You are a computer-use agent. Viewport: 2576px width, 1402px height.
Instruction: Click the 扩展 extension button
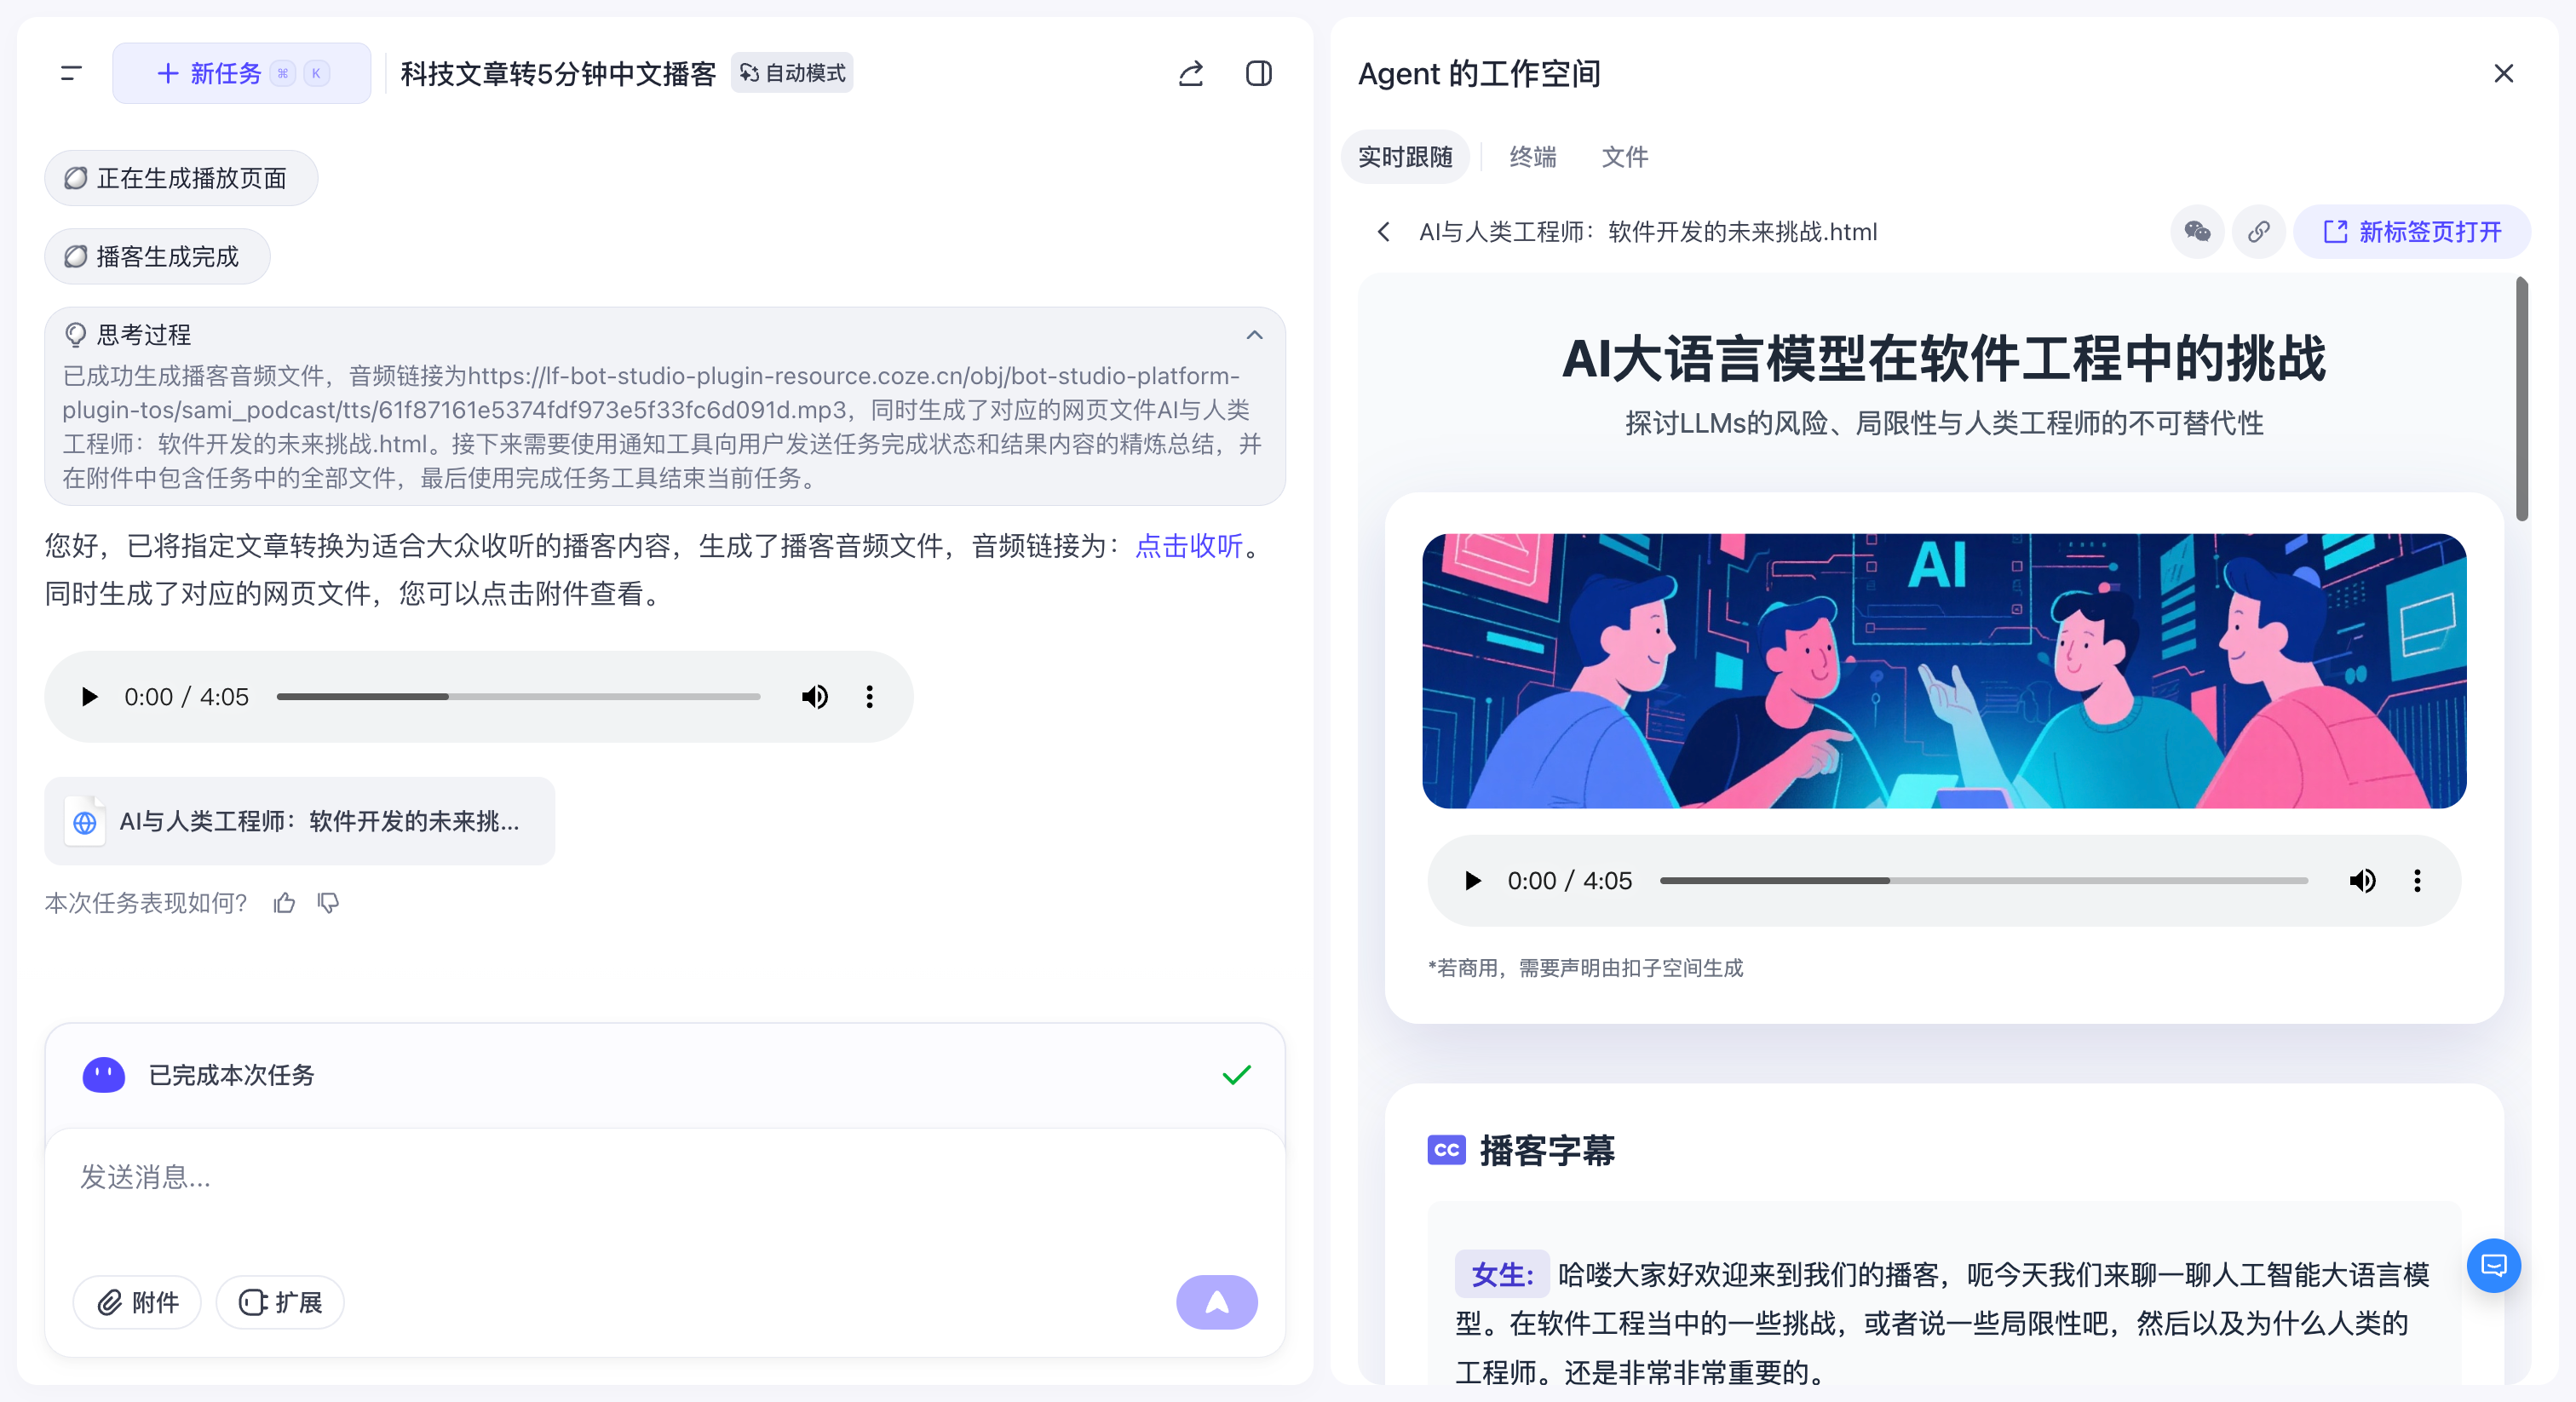[280, 1303]
